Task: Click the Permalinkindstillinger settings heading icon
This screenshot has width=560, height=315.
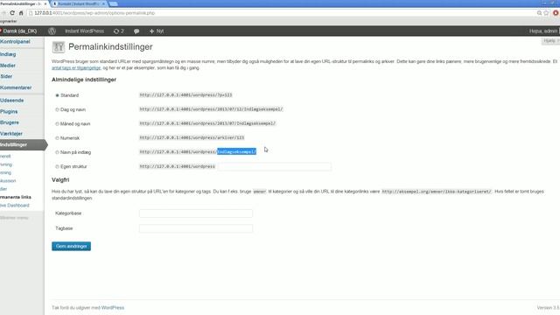Action: coord(59,46)
